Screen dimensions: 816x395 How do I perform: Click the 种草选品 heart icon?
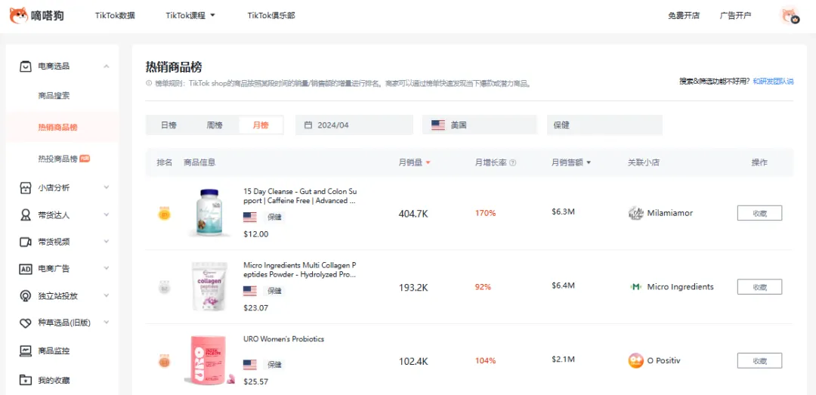tap(26, 323)
